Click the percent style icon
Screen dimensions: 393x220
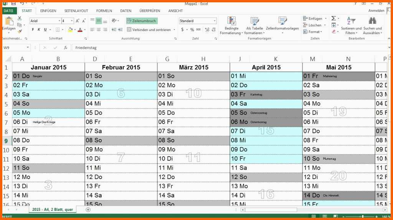point(192,29)
